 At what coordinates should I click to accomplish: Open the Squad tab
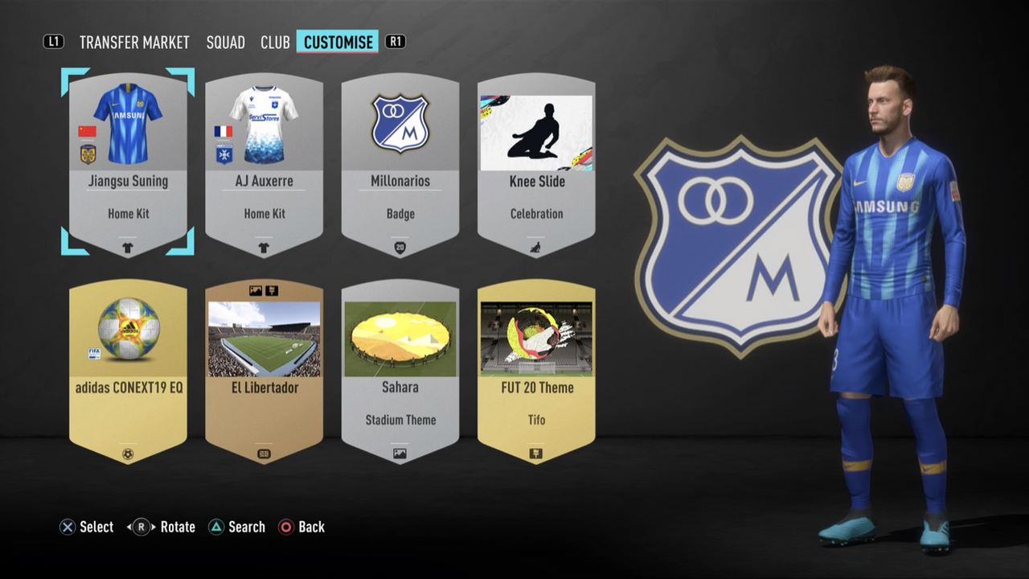click(225, 43)
